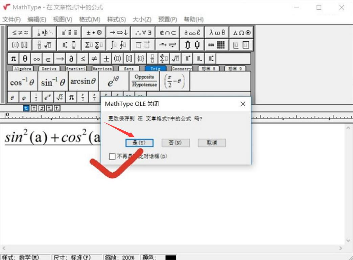Viewport: 353px width, 260px height.
Task: Open 格式(M) menu
Action: [90, 19]
